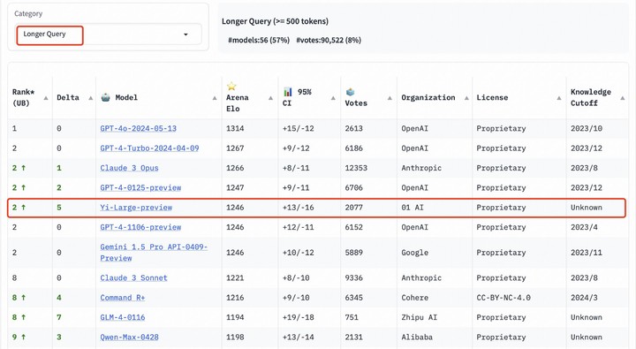Click the bar chart icon beside 95% CI
Viewport: 636px width, 349px height.
click(x=288, y=91)
